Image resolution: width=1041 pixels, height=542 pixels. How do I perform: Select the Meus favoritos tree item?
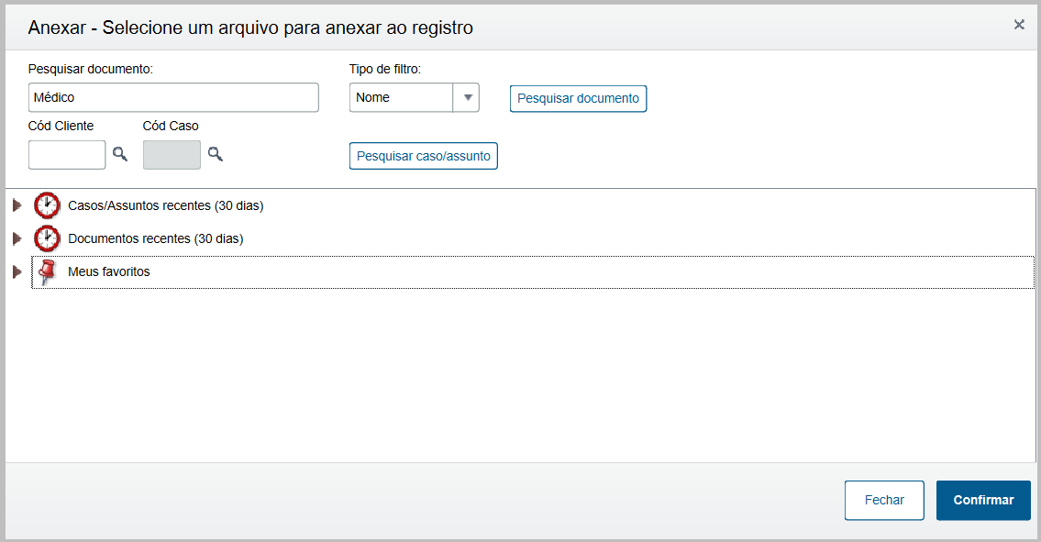(108, 272)
